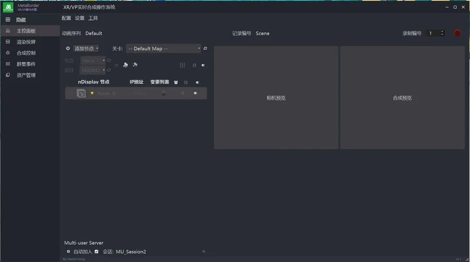Open the mixer sliders settings icon
This screenshot has height=262, width=470.
(x=182, y=65)
